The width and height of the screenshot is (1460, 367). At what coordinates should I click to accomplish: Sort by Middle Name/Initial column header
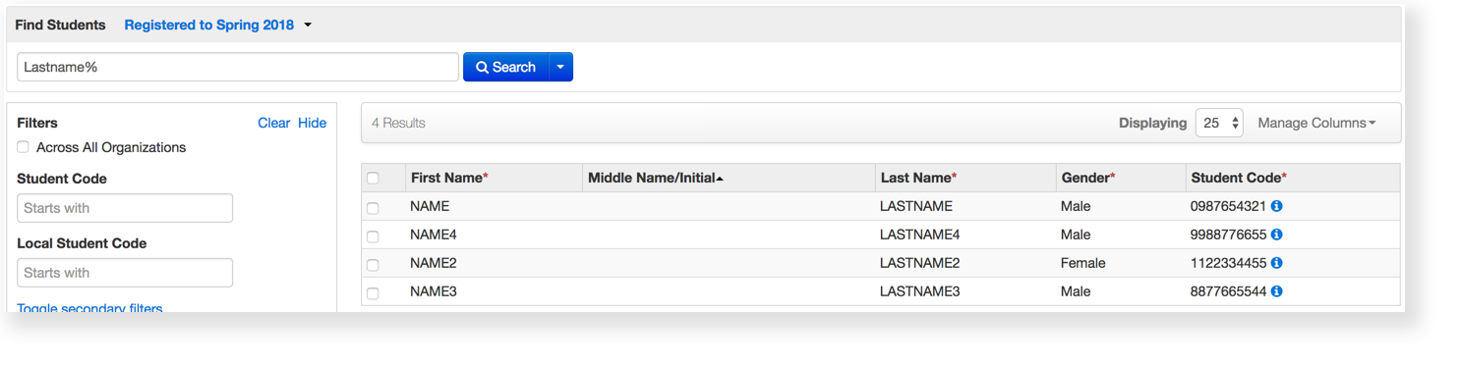pyautogui.click(x=656, y=178)
